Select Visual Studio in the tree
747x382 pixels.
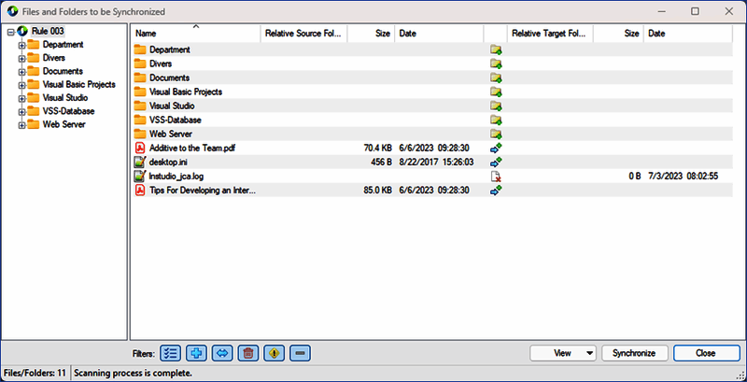pos(65,98)
